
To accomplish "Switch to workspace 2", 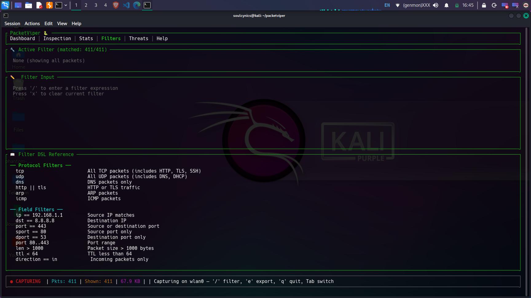I will coord(86,5).
